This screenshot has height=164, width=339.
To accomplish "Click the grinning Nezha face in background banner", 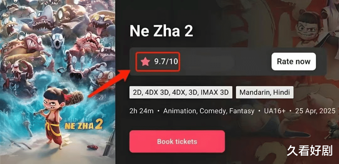I will (309, 29).
